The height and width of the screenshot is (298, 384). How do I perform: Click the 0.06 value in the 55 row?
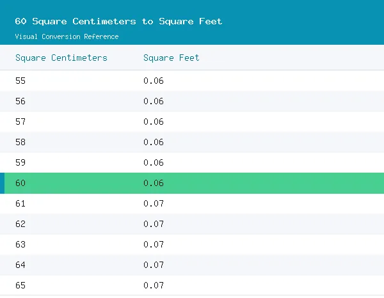(154, 81)
